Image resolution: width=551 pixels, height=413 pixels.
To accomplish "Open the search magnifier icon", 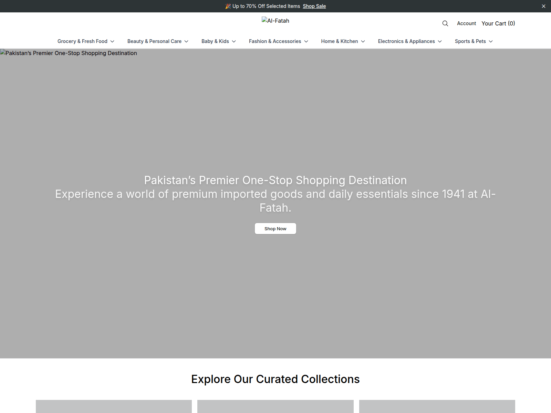I will point(445,23).
